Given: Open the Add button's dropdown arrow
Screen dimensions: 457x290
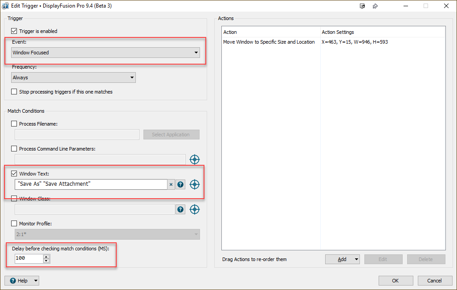Looking at the screenshot, I should coord(356,259).
